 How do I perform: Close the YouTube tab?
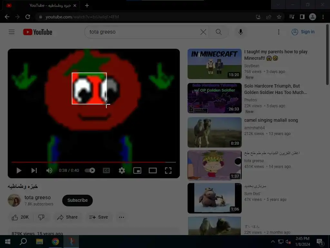[x=75, y=5]
